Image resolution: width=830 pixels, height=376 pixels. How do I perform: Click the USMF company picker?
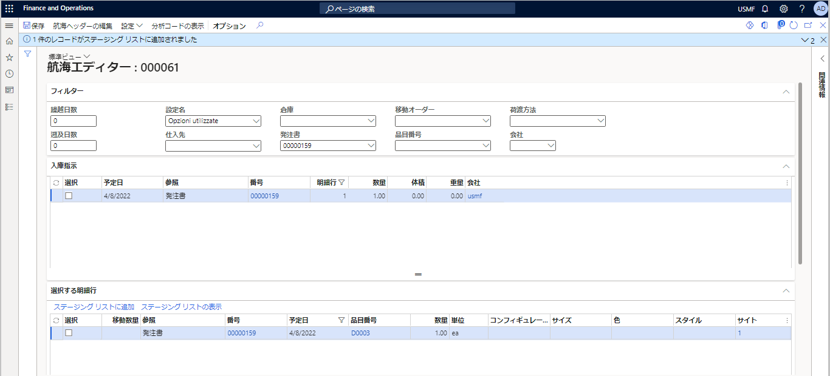point(746,8)
